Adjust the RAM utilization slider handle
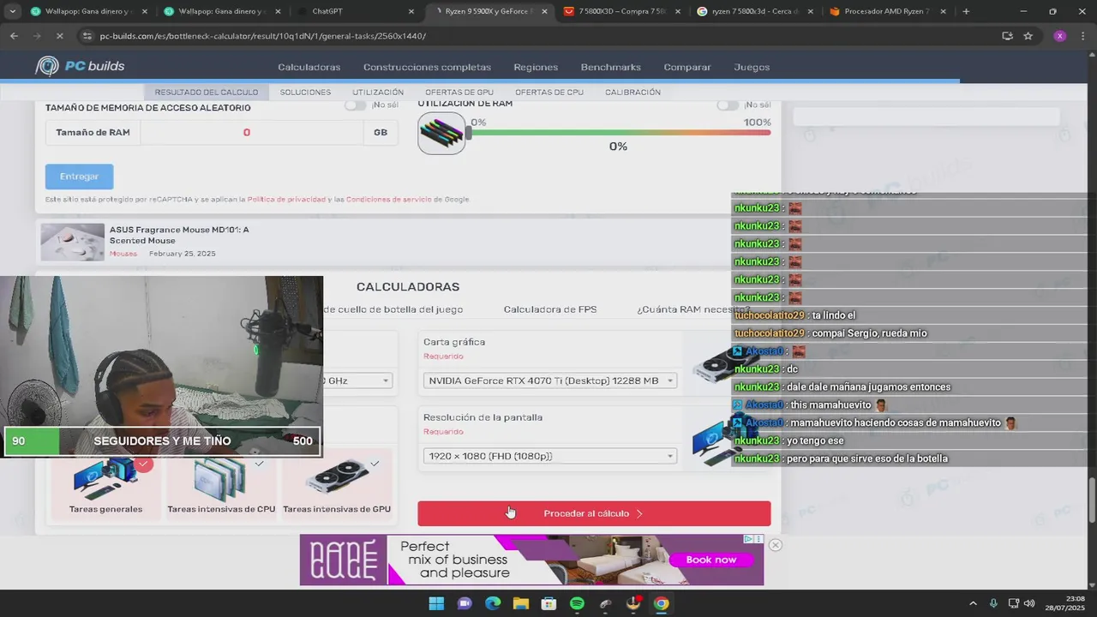Viewport: 1097px width, 617px height. pos(469,133)
